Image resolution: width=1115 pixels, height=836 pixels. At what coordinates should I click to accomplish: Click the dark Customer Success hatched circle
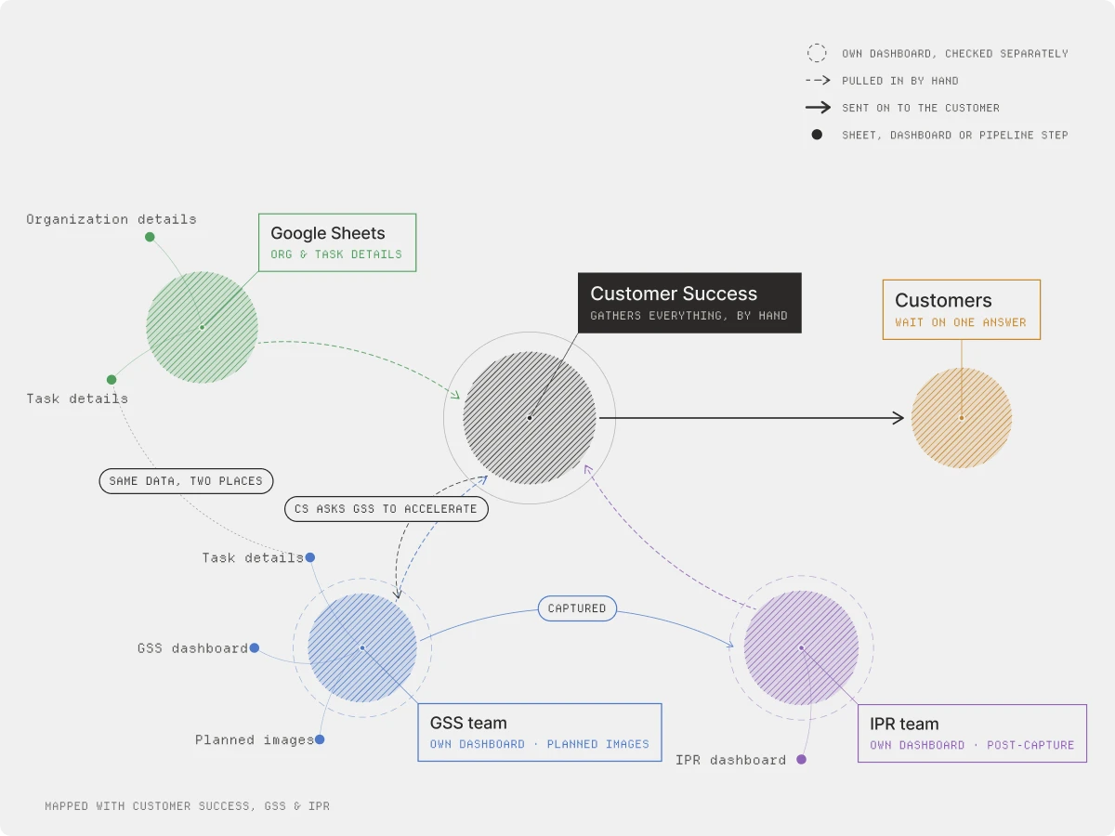click(x=530, y=418)
